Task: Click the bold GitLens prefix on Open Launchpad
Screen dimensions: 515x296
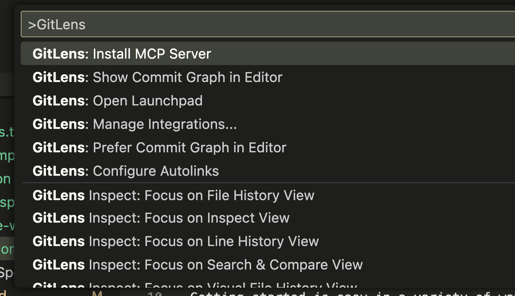Action: coord(58,101)
